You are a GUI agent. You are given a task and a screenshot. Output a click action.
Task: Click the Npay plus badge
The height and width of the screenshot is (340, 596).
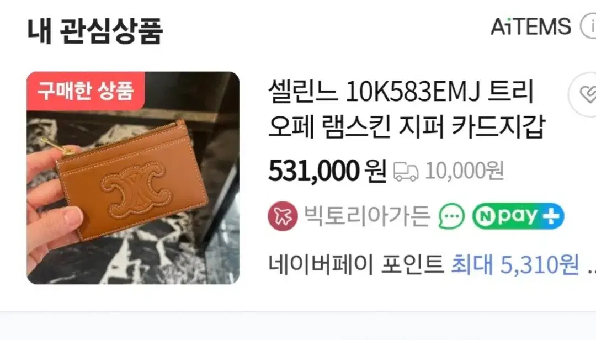(x=518, y=216)
